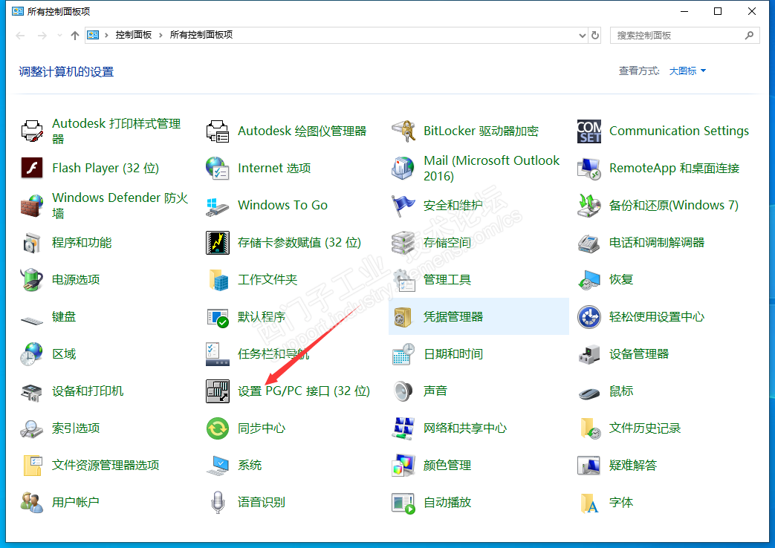Image resolution: width=775 pixels, height=548 pixels.
Task: Open 备份和还原(Windows 7) icon
Action: pyautogui.click(x=589, y=205)
